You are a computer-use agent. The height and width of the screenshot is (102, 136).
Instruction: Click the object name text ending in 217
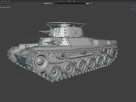click(5, 7)
